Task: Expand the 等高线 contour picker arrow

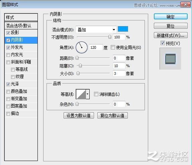Action: [88, 94]
